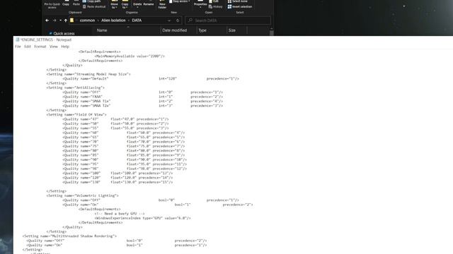Click the 'Field Of View' setting line
Screen dimensions: 453x254
pyautogui.click(x=76, y=114)
